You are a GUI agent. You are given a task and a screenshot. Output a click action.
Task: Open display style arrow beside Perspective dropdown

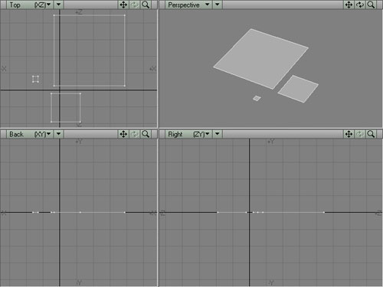point(218,5)
